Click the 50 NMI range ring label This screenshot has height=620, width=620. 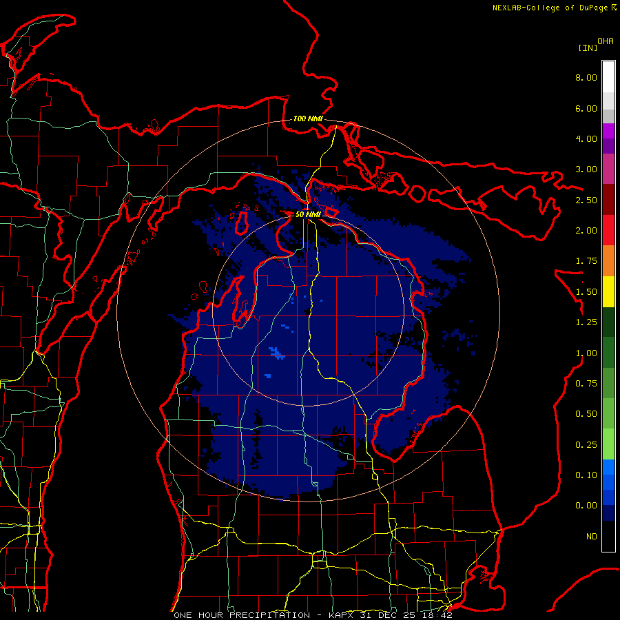pos(308,214)
